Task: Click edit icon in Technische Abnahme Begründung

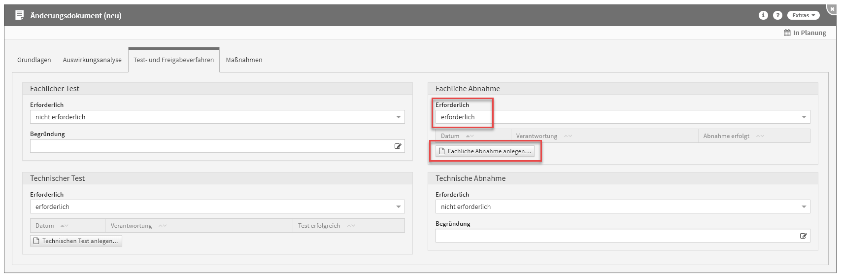Action: click(803, 236)
